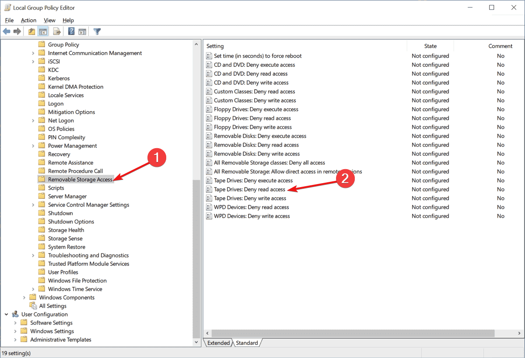Open the Action menu

28,20
